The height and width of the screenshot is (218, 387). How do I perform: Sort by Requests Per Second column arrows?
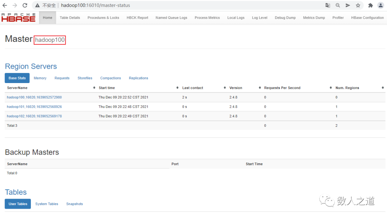coord(331,88)
